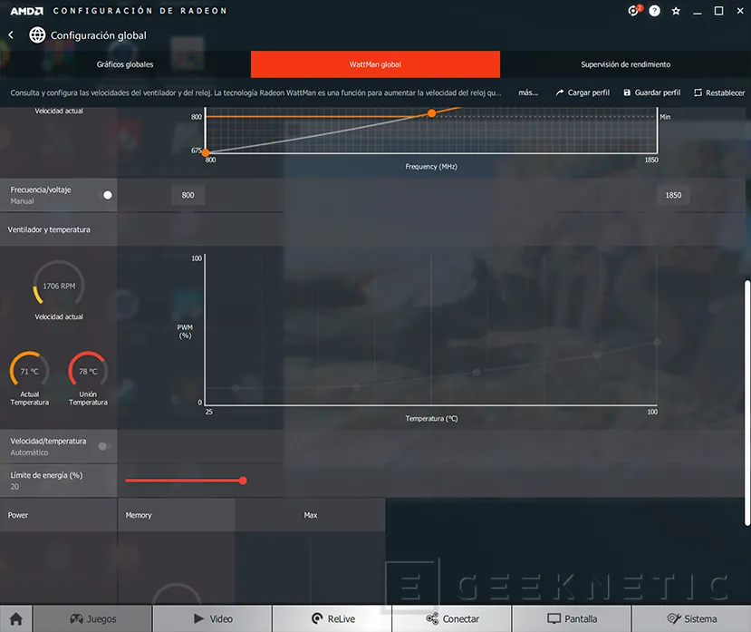Expand description with más... link
This screenshot has width=751, height=632.
[528, 92]
